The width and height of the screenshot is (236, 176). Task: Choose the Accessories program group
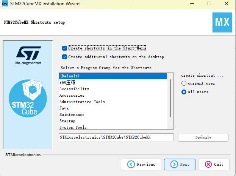point(113,95)
